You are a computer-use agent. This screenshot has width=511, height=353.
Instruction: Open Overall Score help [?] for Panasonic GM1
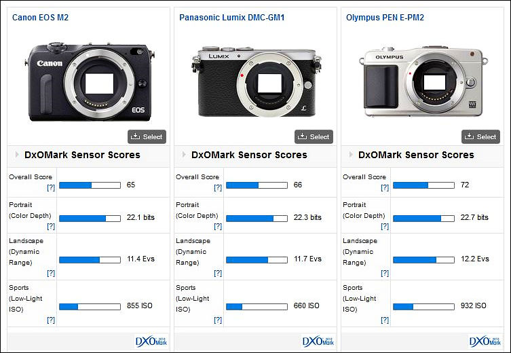(x=218, y=187)
